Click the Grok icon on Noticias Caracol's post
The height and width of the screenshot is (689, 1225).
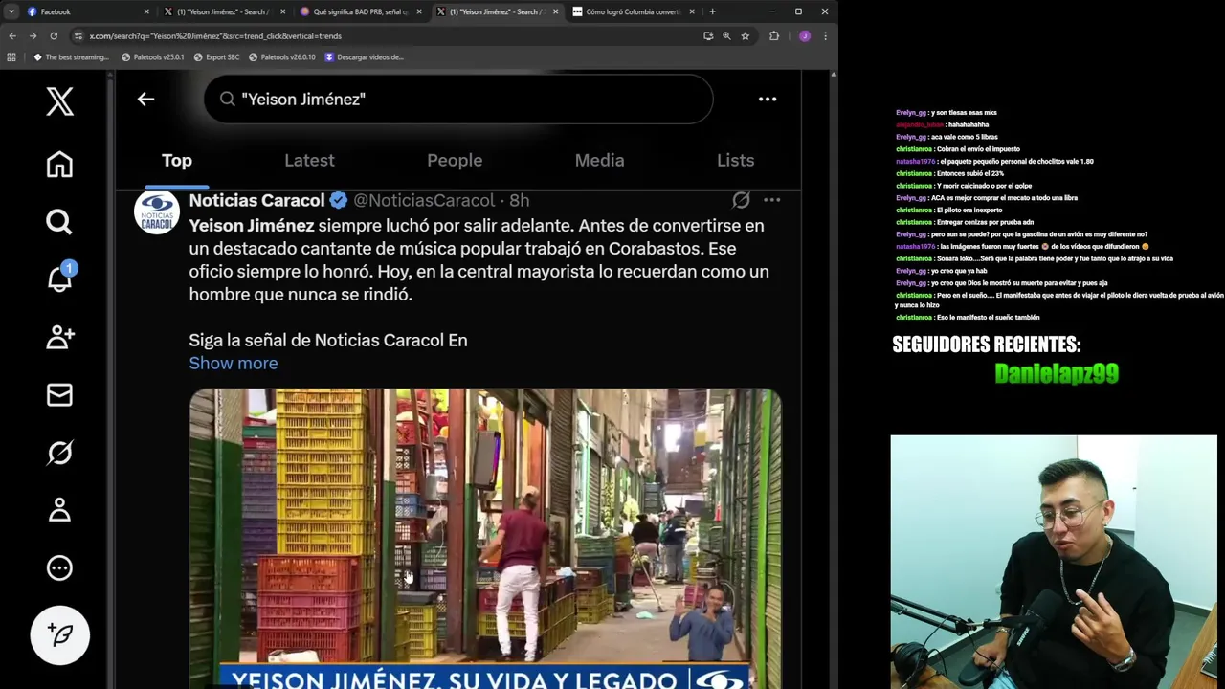click(741, 200)
